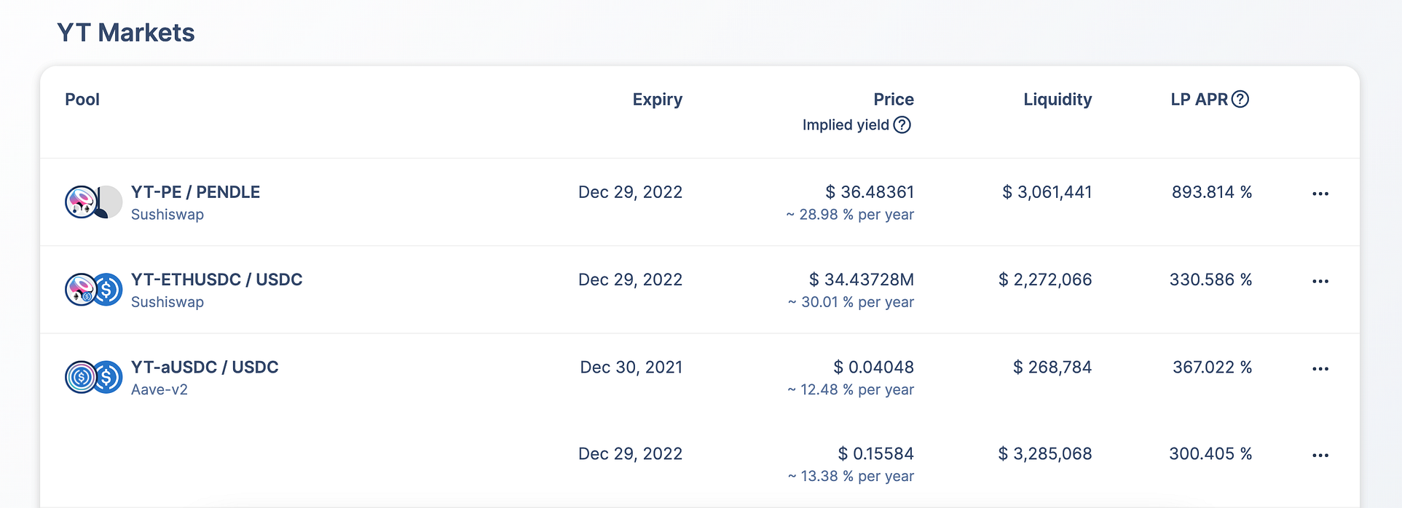
Task: Click the Price column header
Action: pyautogui.click(x=893, y=100)
